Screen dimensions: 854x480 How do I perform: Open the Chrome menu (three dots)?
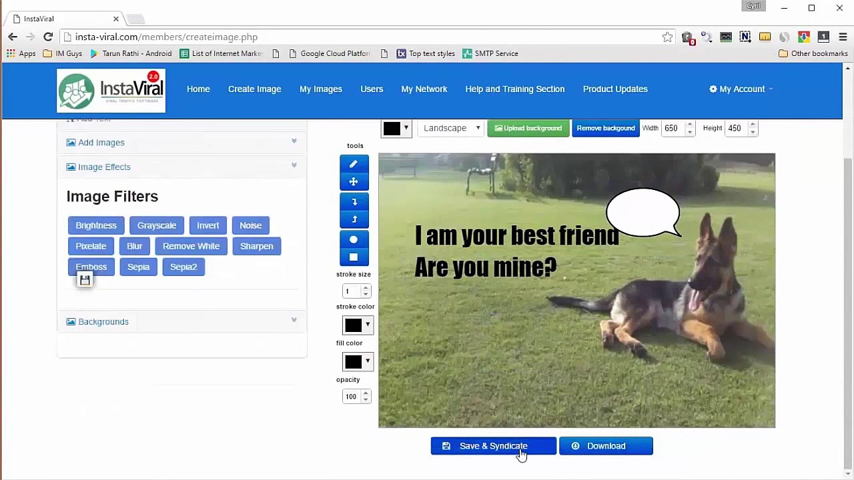(843, 37)
